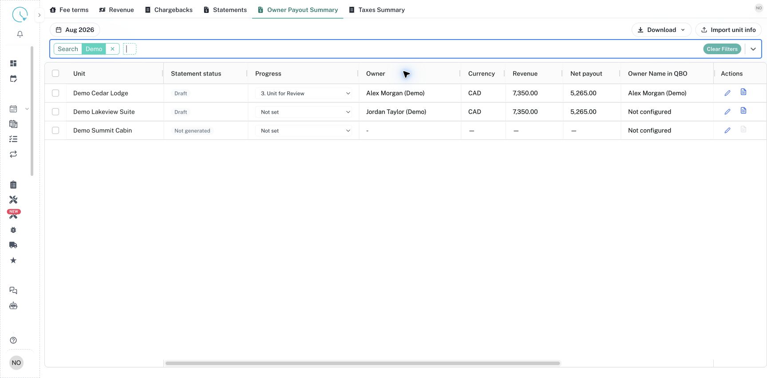
Task: Click the app clock logo
Action: 20,15
